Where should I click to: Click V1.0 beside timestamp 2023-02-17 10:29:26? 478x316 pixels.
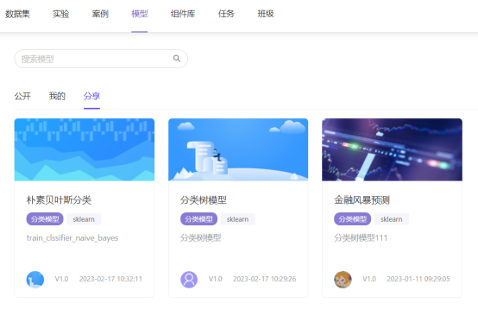tap(216, 279)
